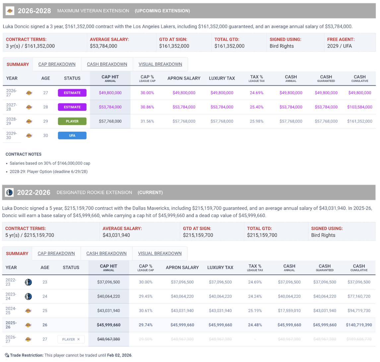
Task: Click the Lakers logo in the 2024-25 row
Action: tap(28, 311)
